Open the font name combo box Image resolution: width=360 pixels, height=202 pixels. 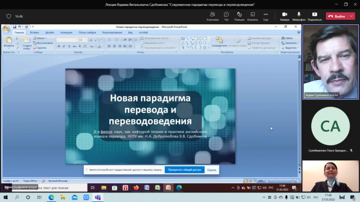click(x=68, y=40)
